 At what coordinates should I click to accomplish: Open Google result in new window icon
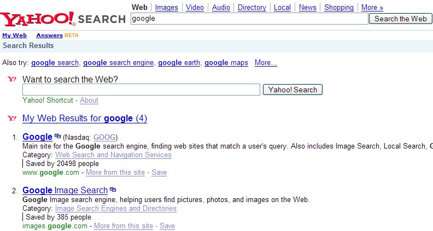click(57, 137)
